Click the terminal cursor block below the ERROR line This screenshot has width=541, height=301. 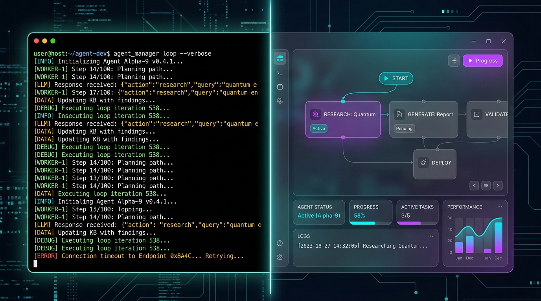pyautogui.click(x=35, y=264)
